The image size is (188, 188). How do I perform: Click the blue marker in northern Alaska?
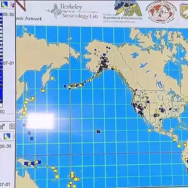click(x=107, y=48)
